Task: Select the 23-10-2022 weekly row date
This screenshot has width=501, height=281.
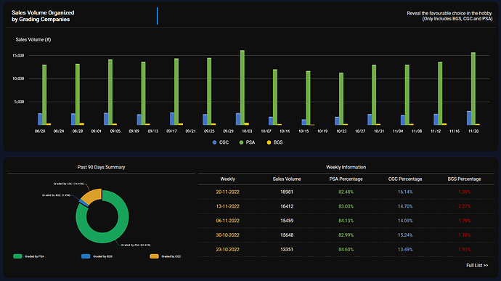Action: point(227,250)
